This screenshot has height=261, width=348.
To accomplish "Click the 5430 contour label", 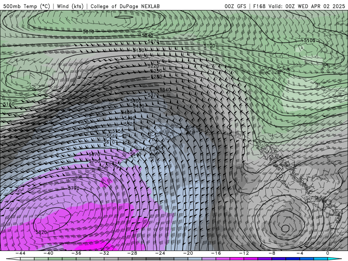I will [139, 106].
